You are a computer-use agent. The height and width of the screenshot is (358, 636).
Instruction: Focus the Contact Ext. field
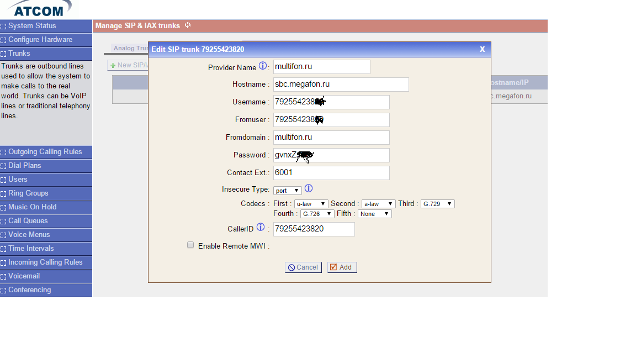(331, 173)
